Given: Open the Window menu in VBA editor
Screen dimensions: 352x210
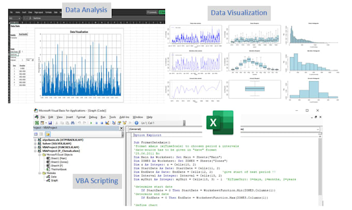Looking at the screenshot, I should 138,117.
